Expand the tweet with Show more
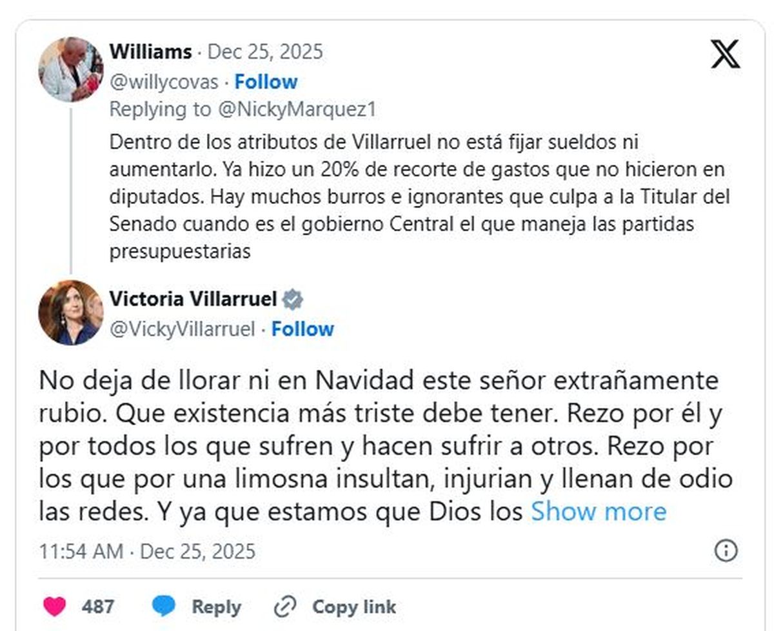774x631 pixels. 598,511
